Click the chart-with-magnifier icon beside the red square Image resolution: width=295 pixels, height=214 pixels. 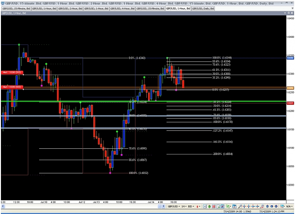pos(218,206)
